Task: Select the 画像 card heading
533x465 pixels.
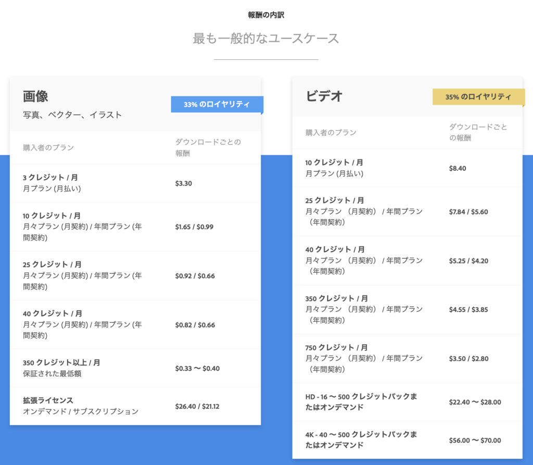Action: [35, 96]
